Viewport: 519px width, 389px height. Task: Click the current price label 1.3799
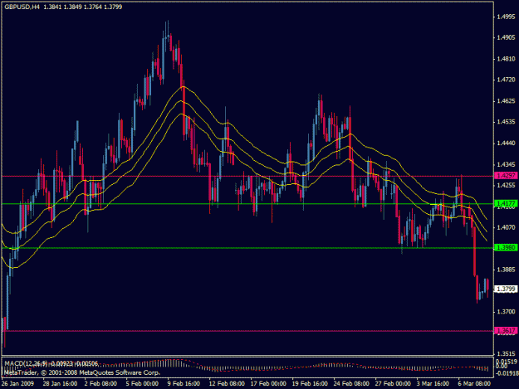[506, 289]
